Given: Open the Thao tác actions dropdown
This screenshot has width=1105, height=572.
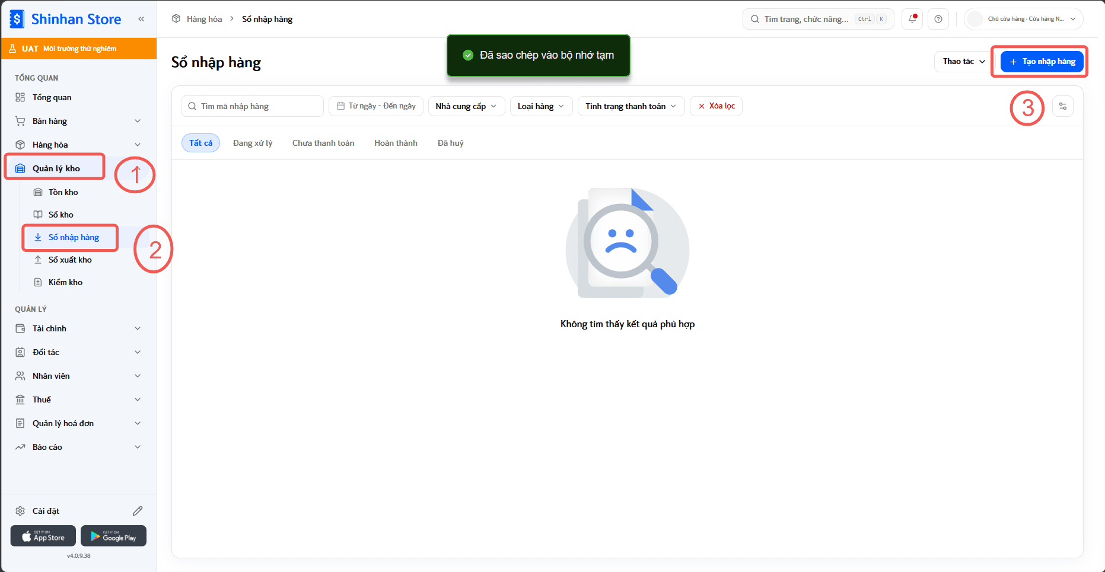Looking at the screenshot, I should [964, 62].
